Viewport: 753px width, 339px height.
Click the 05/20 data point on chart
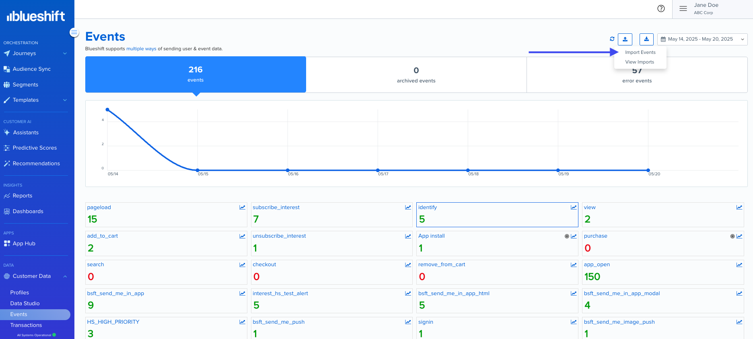point(648,170)
